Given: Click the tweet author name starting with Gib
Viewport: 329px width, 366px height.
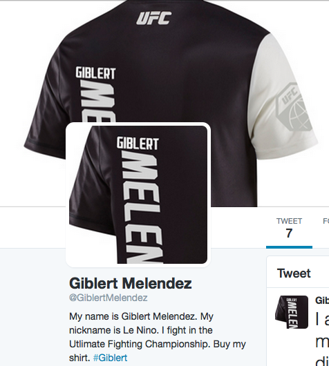Looking at the screenshot, I should click(x=322, y=300).
